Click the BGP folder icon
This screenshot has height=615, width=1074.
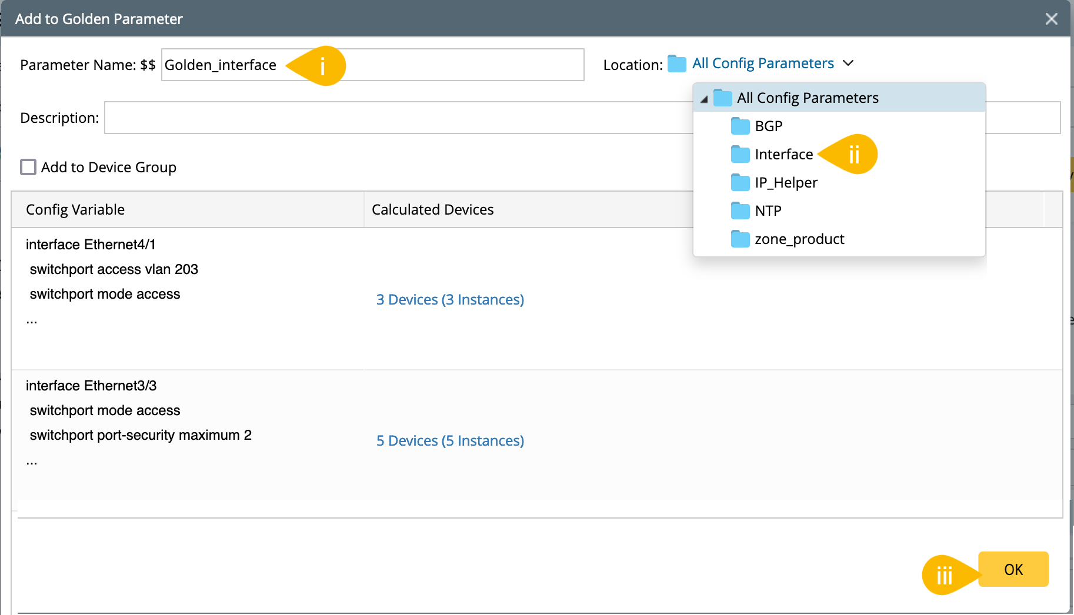tap(740, 126)
